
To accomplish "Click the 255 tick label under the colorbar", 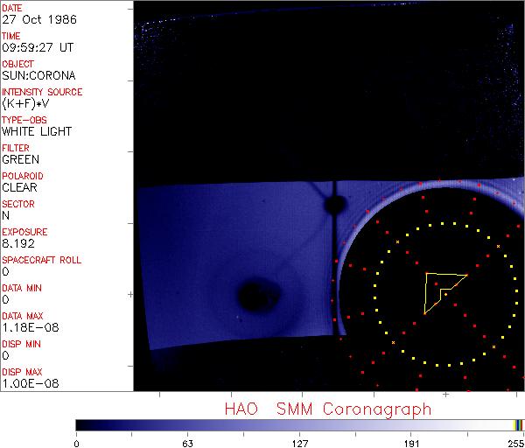I will [x=514, y=442].
